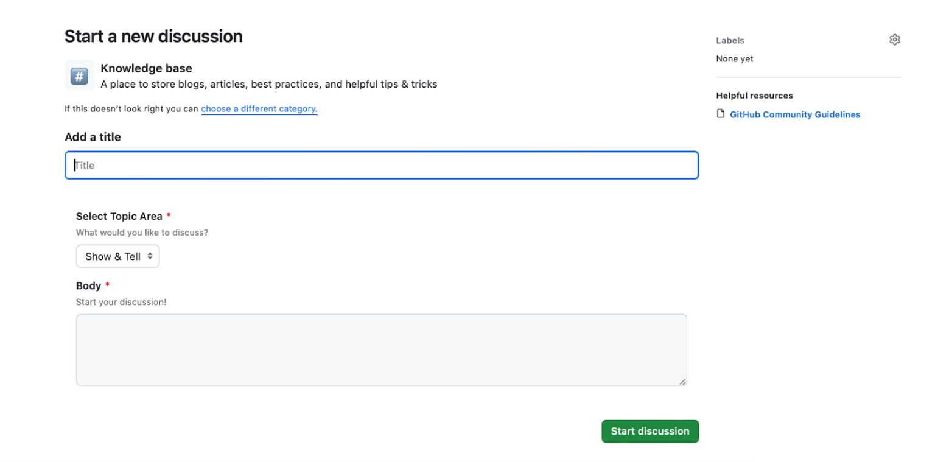Image resolution: width=935 pixels, height=462 pixels.
Task: Click the up-down chevron inside Show & Tell
Action: coord(150,256)
